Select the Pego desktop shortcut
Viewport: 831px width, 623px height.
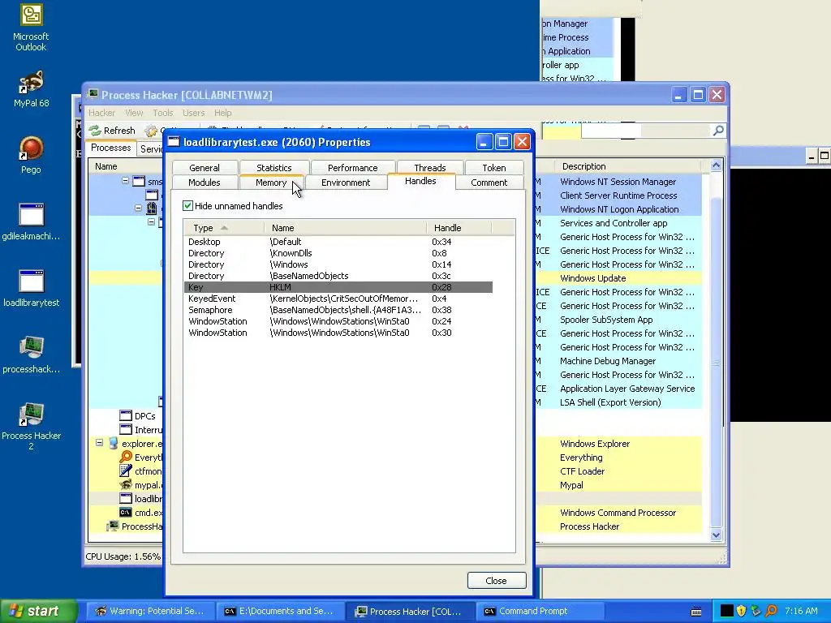31,155
